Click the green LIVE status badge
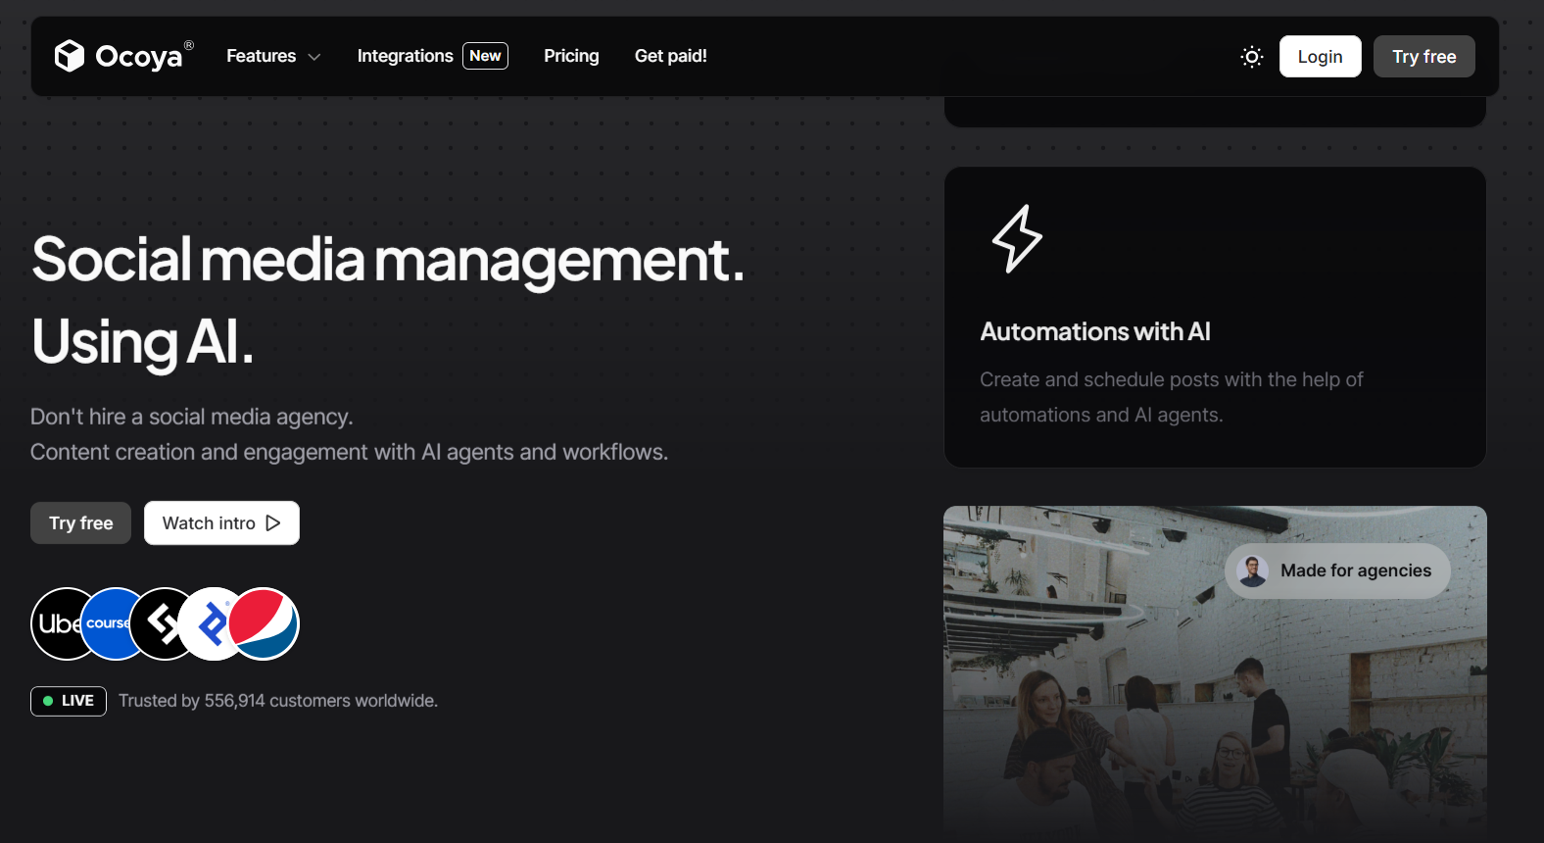 tap(69, 701)
